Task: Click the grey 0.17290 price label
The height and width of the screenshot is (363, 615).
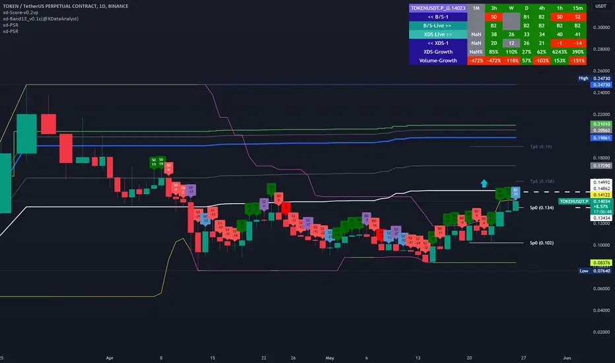Action: pyautogui.click(x=601, y=166)
